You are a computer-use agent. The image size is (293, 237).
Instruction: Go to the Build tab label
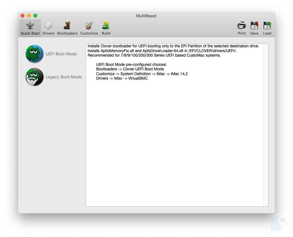106,33
